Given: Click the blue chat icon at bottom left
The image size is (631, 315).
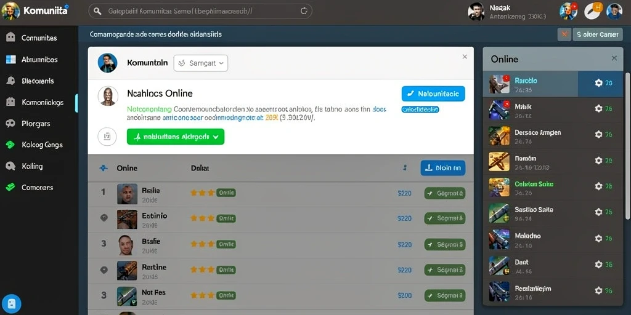Looking at the screenshot, I should point(11,303).
